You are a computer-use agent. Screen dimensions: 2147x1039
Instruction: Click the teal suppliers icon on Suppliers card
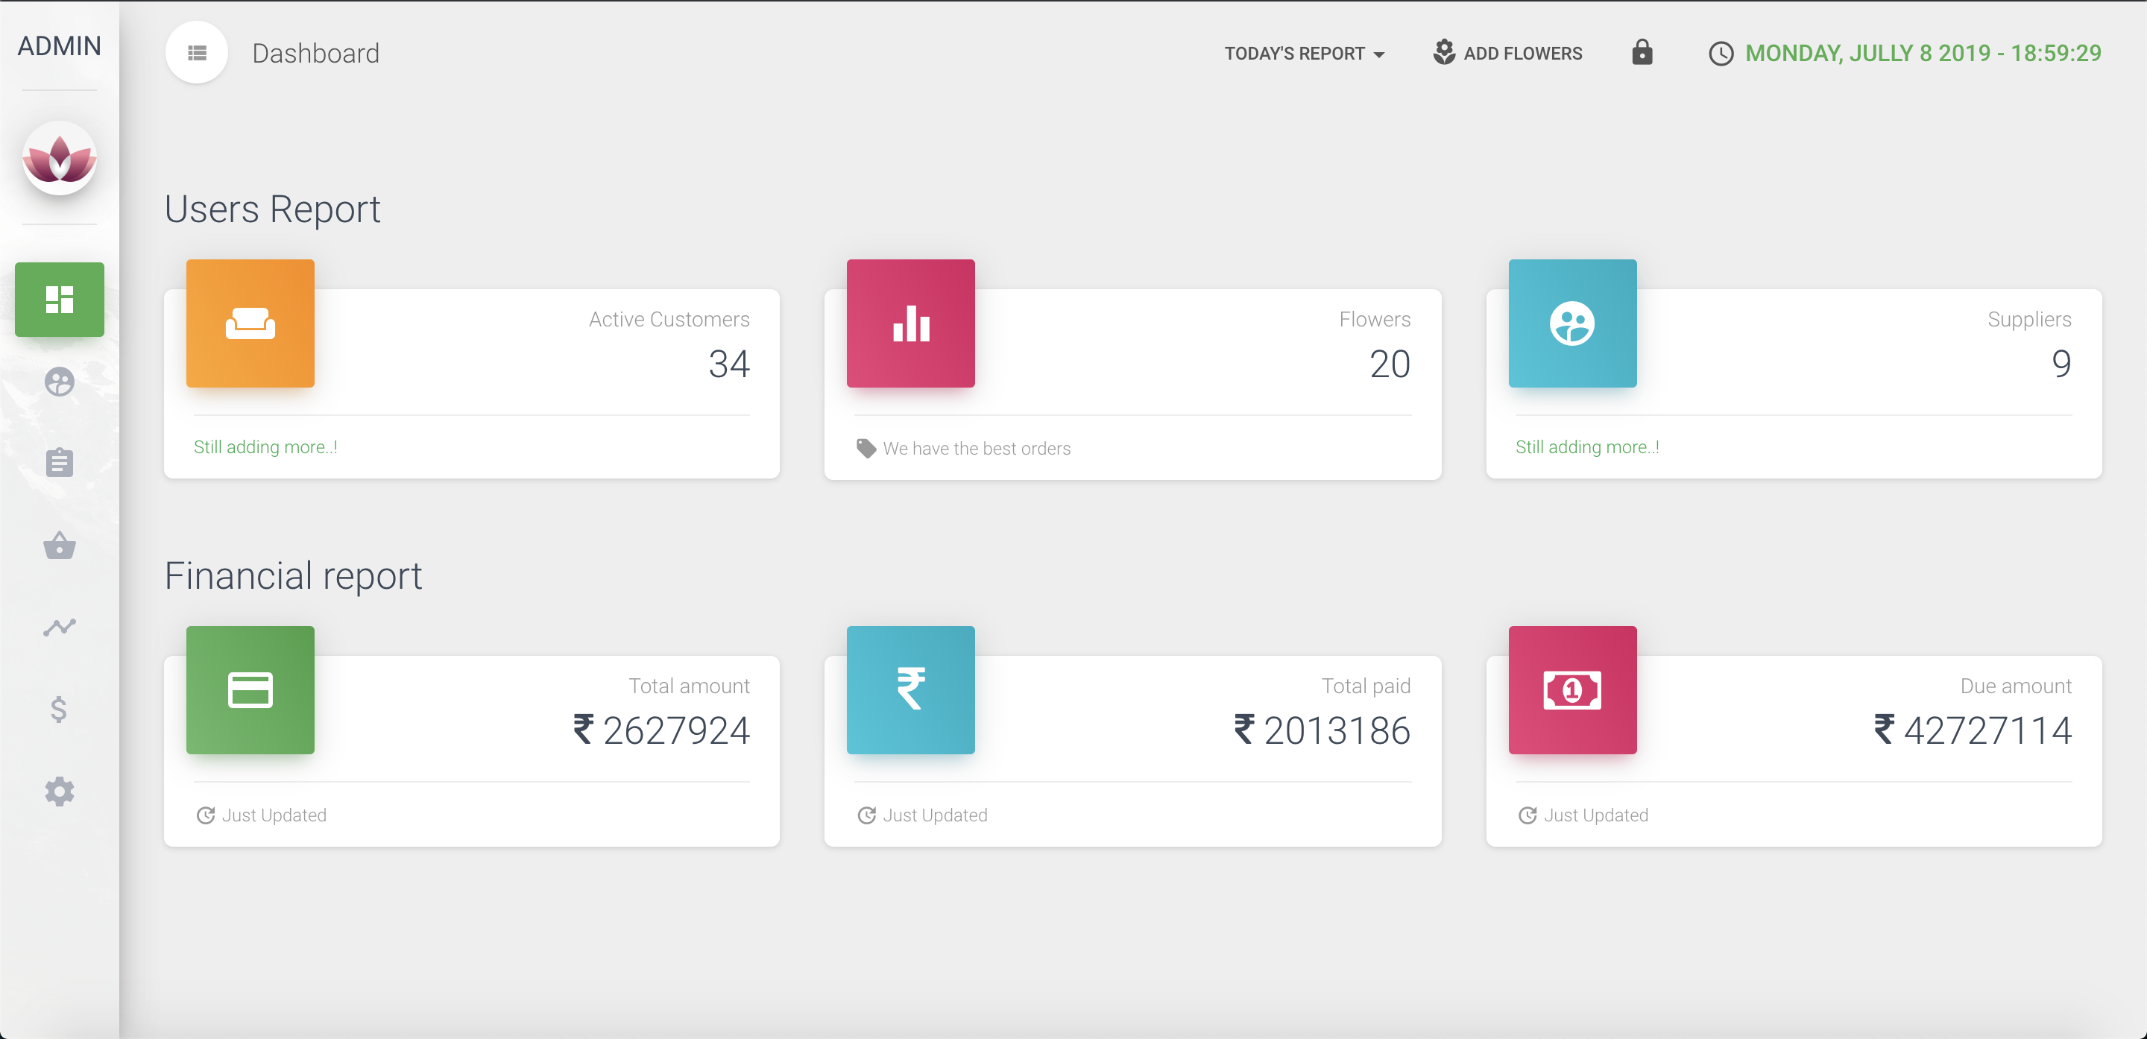click(x=1572, y=323)
